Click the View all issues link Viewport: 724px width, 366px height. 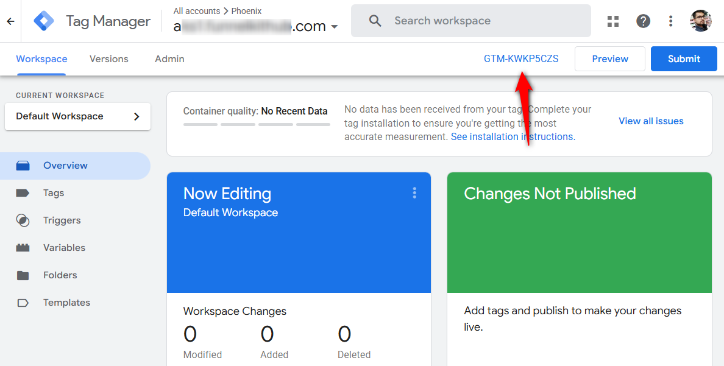coord(651,121)
